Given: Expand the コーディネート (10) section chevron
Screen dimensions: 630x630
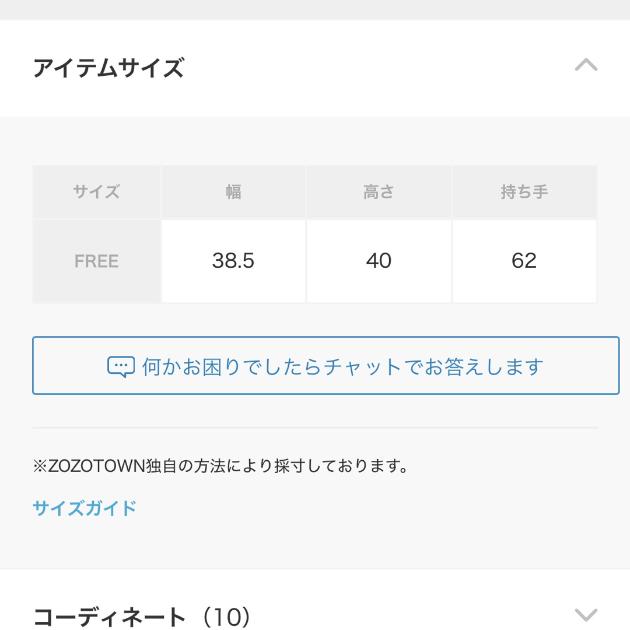Looking at the screenshot, I should pos(586,615).
